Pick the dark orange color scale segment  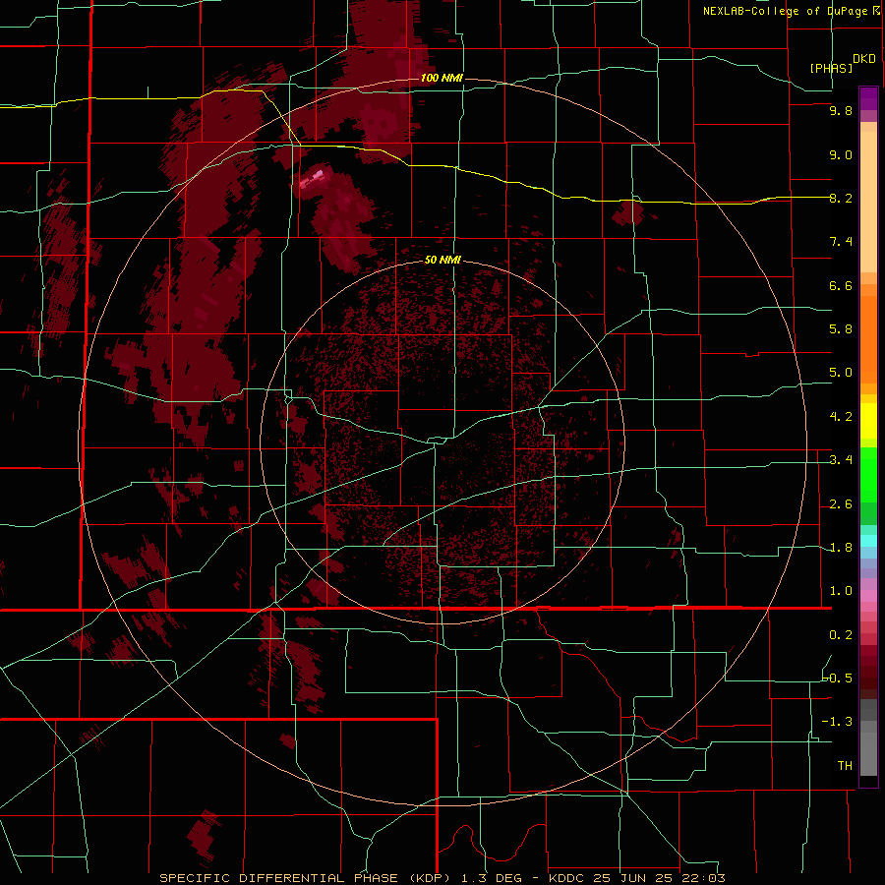tap(868, 340)
